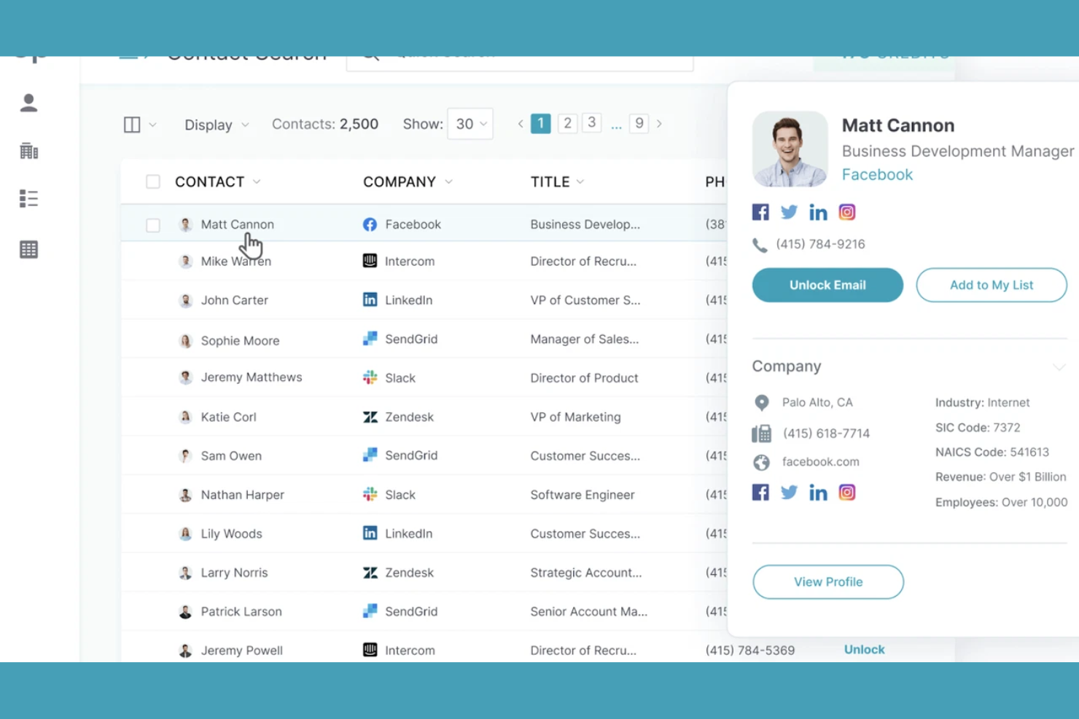Click Matt Cannon's Twitter icon under his name
Image resolution: width=1079 pixels, height=719 pixels.
click(789, 212)
